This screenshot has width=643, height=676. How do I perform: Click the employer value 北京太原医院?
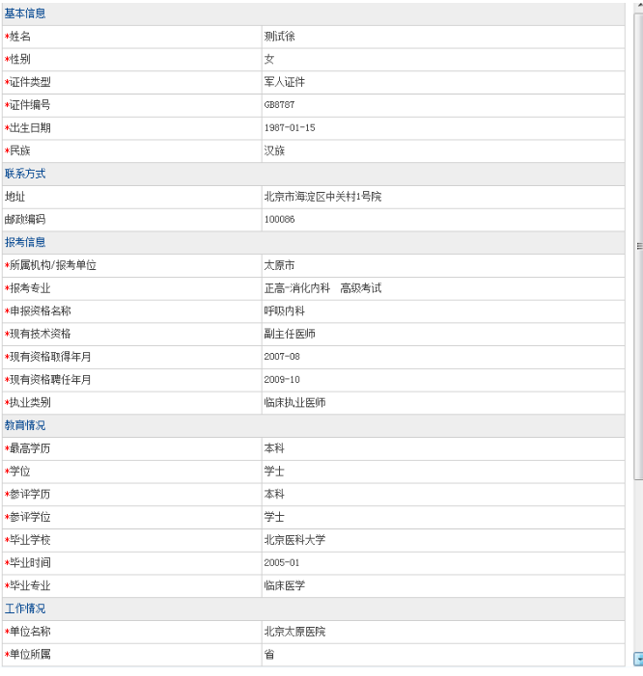tap(295, 632)
